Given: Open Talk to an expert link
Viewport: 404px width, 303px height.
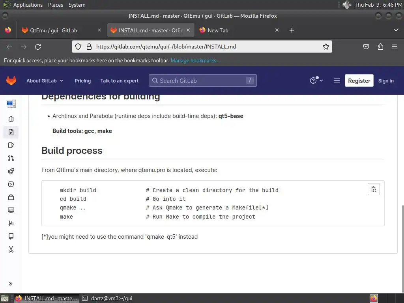Looking at the screenshot, I should (119, 80).
